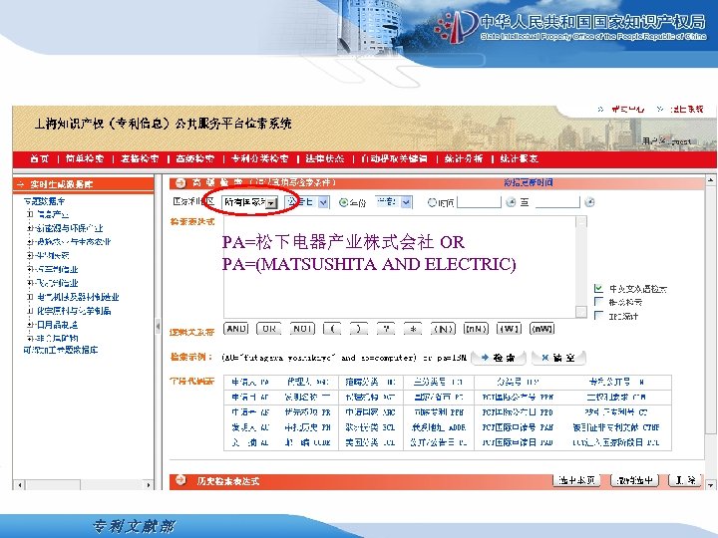Log out via 退出系统 link
The height and width of the screenshot is (538, 718).
(686, 109)
